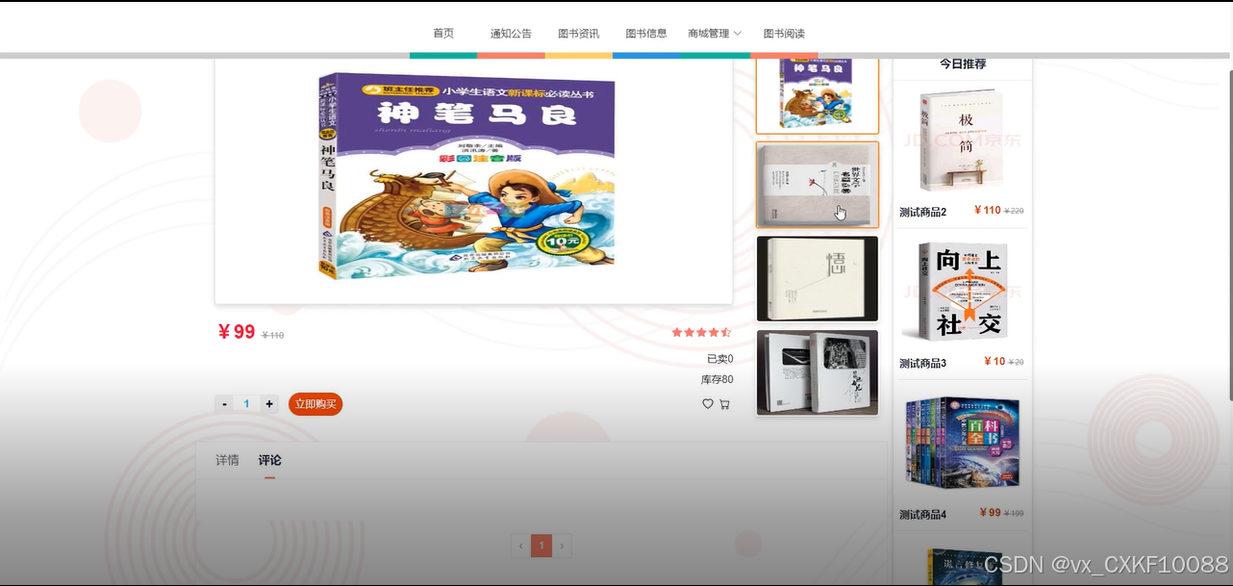Click the 已卖0 sold count text
Screen dimensions: 1233x586
(x=720, y=359)
